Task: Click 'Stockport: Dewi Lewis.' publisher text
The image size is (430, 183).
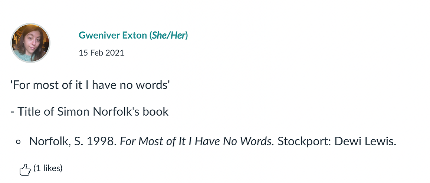Action: [337, 142]
